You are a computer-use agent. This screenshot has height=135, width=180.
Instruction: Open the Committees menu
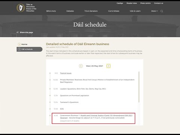[x=114, y=11]
